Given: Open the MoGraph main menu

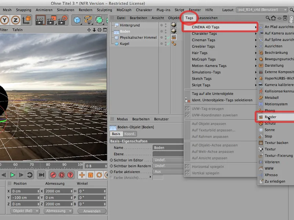Looking at the screenshot, I should (124, 10).
